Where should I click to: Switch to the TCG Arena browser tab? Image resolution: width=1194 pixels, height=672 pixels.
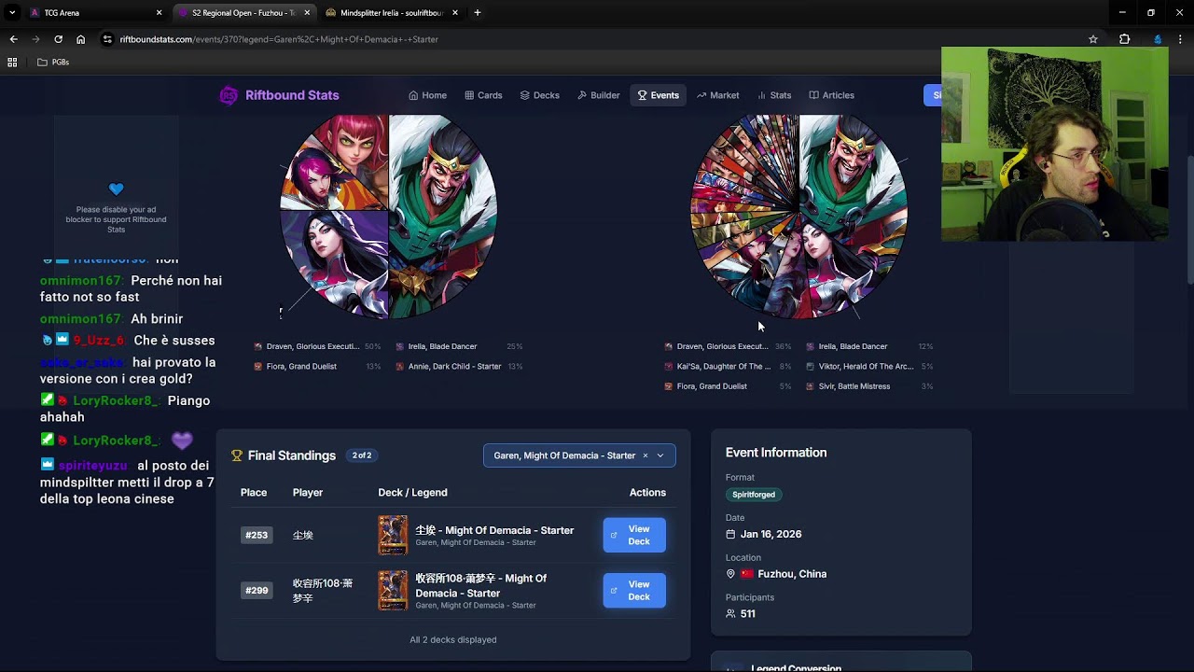[x=93, y=13]
